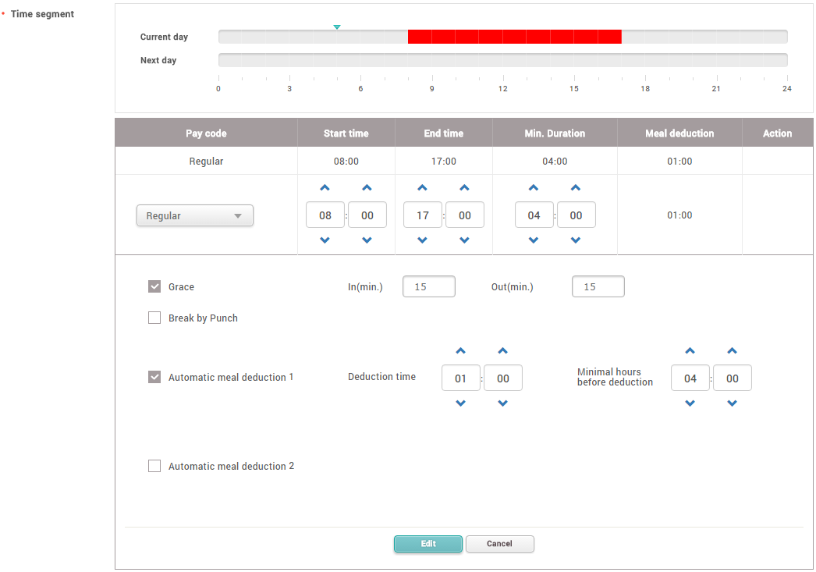Click the teal marker above Current day timeline
Screen dimensions: 816x572
337,27
